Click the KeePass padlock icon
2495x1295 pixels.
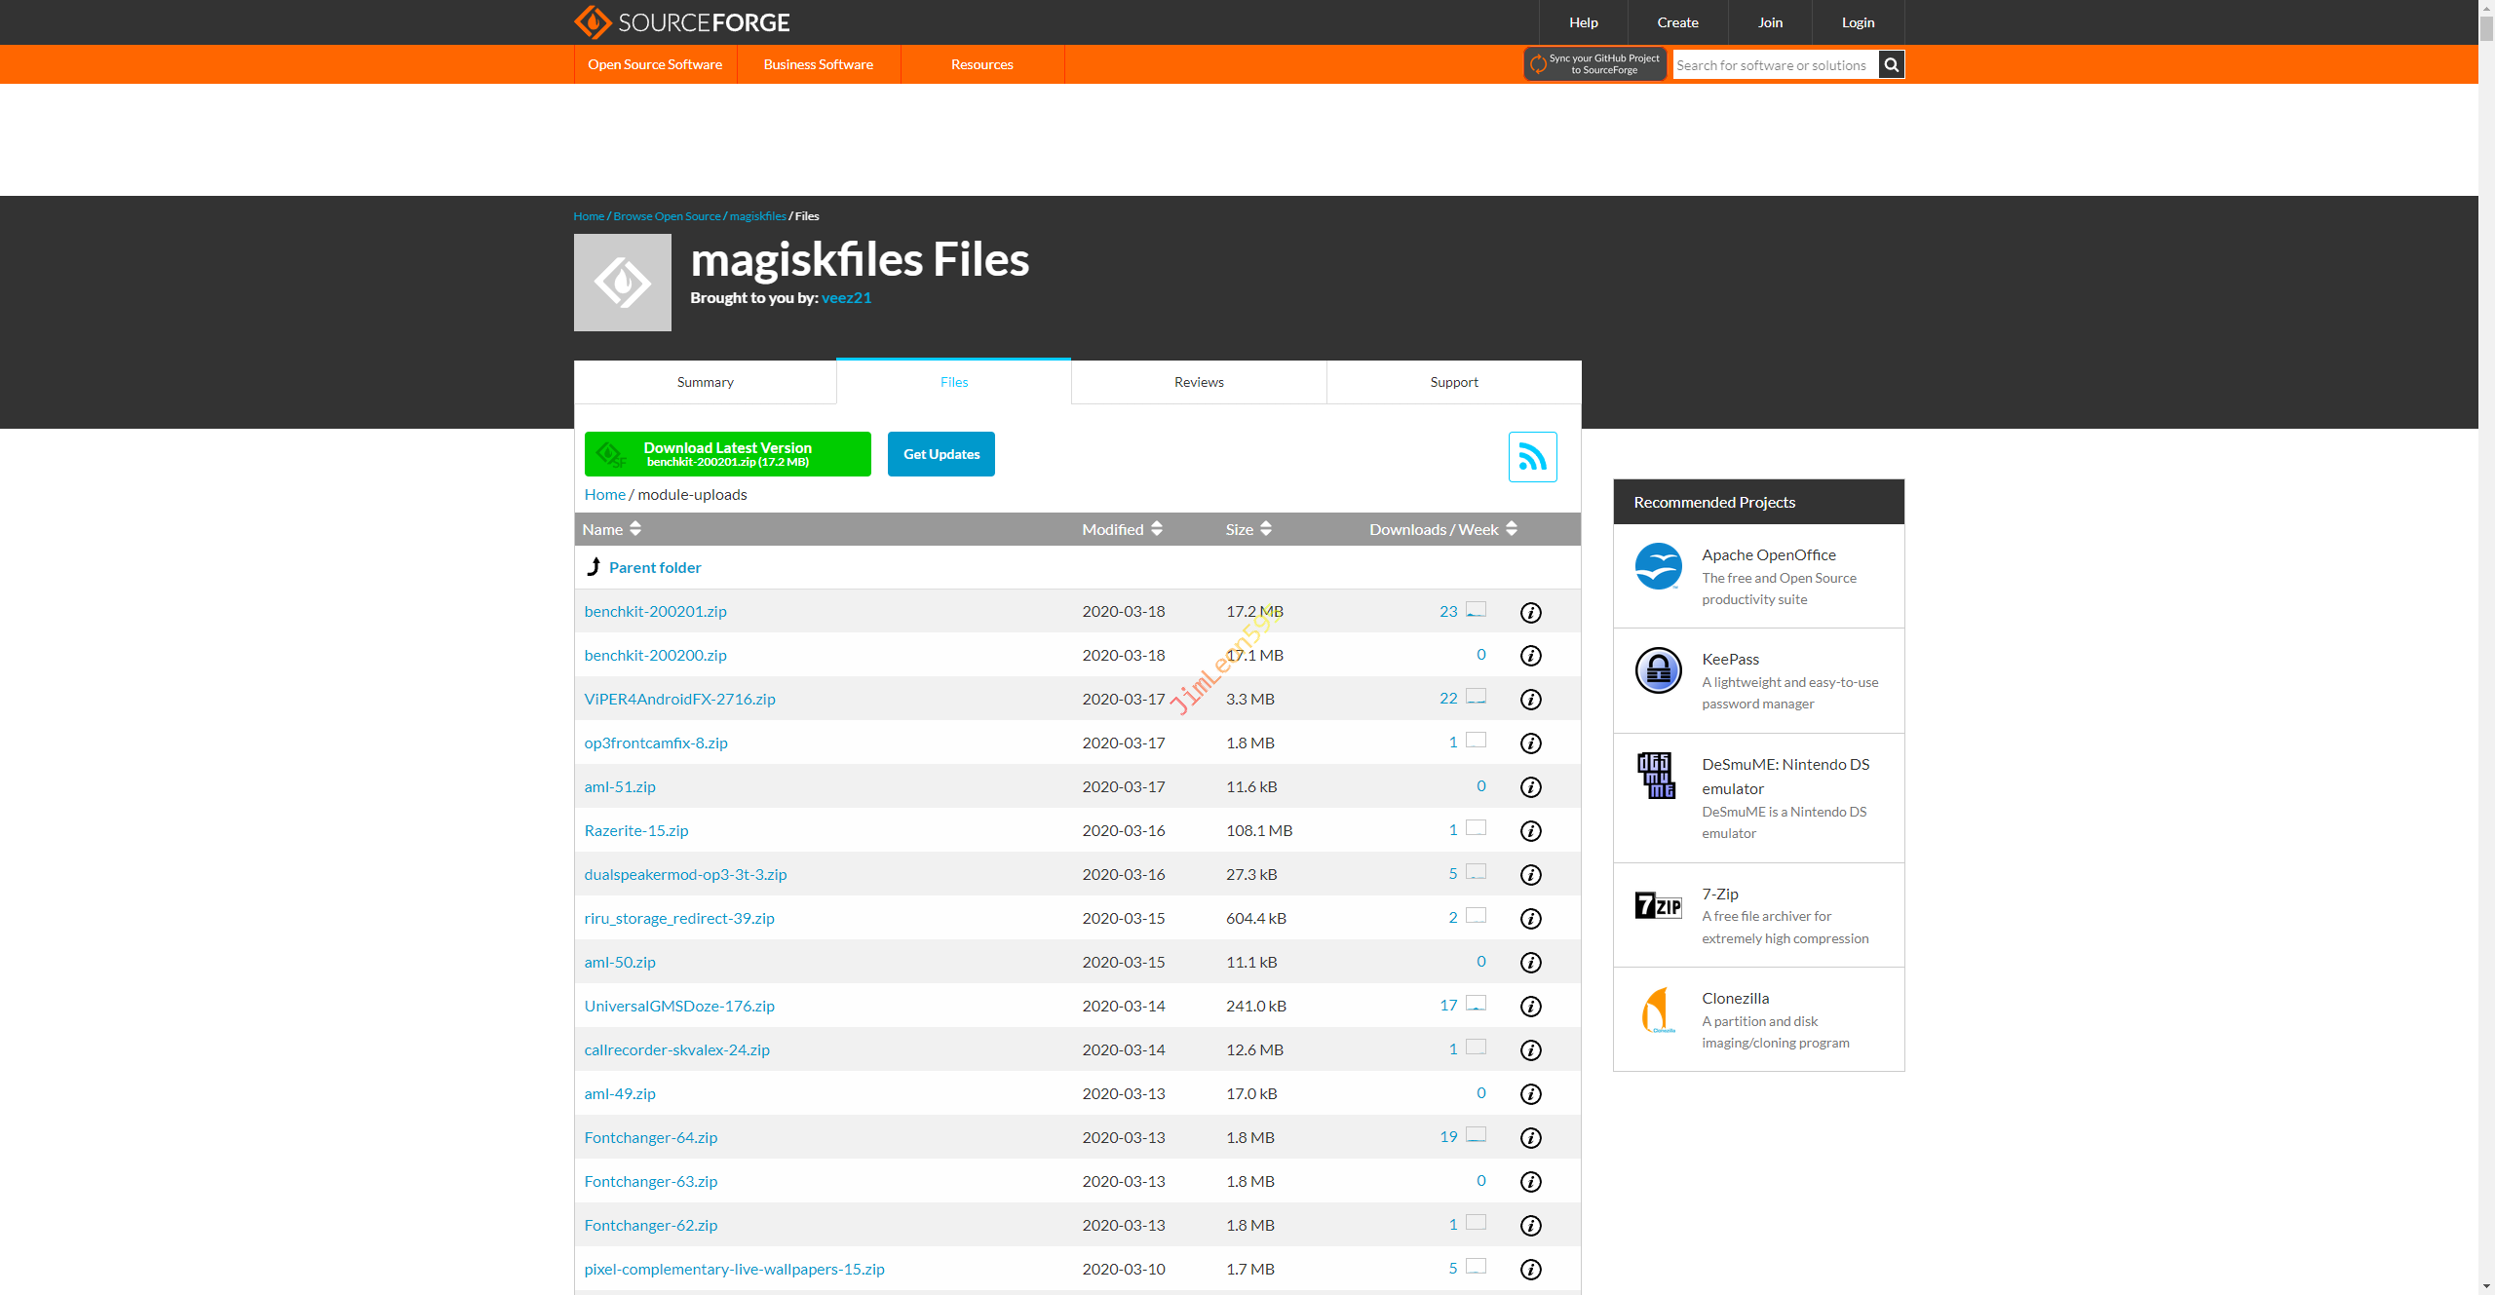coord(1658,670)
